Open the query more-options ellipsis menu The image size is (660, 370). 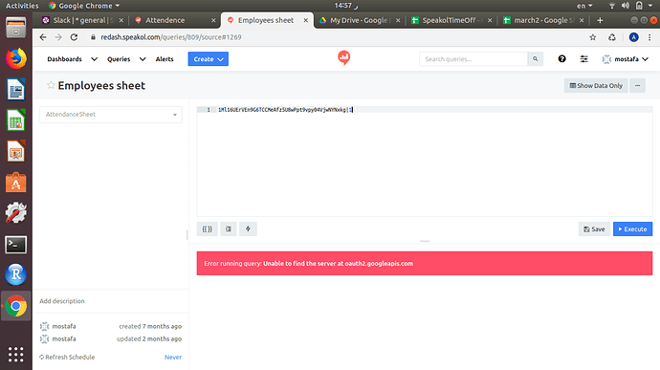pyautogui.click(x=638, y=85)
